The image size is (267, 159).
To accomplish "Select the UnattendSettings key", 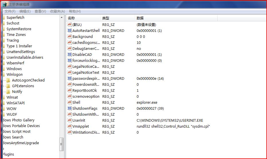I will pyautogui.click(x=21, y=52).
